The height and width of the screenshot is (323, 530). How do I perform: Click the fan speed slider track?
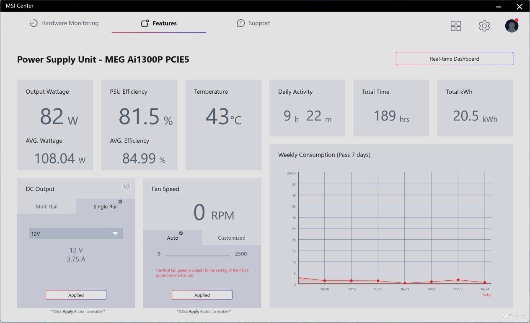[x=197, y=255]
